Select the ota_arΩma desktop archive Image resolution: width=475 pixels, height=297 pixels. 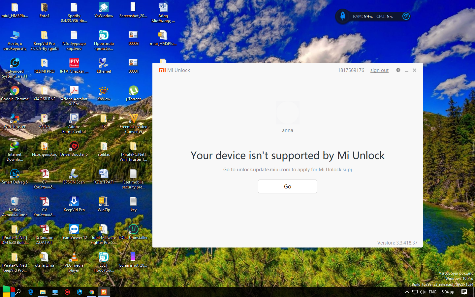[x=45, y=260]
